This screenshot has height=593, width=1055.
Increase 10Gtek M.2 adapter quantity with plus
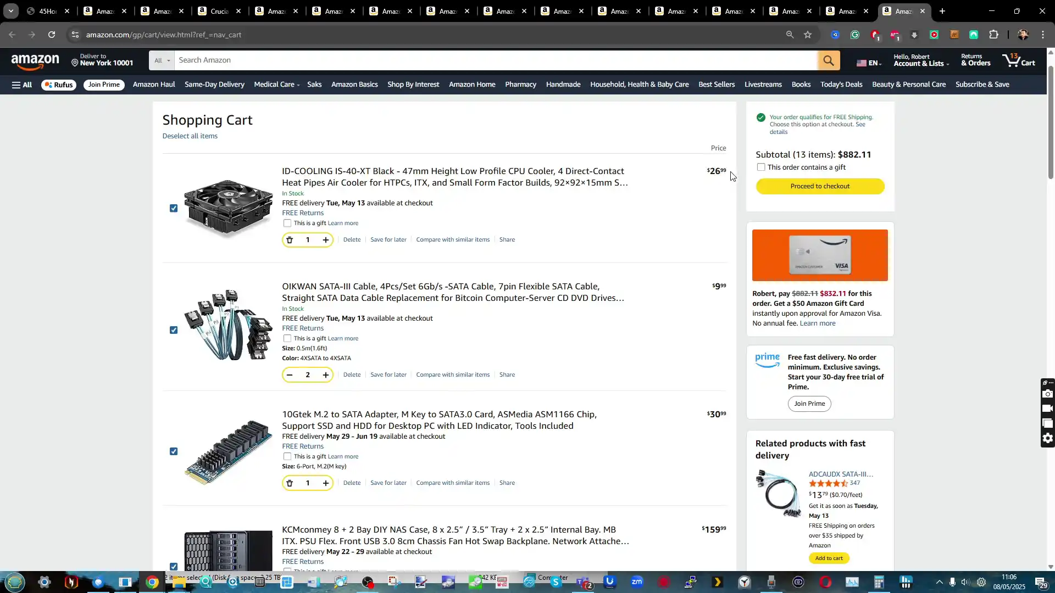[326, 483]
